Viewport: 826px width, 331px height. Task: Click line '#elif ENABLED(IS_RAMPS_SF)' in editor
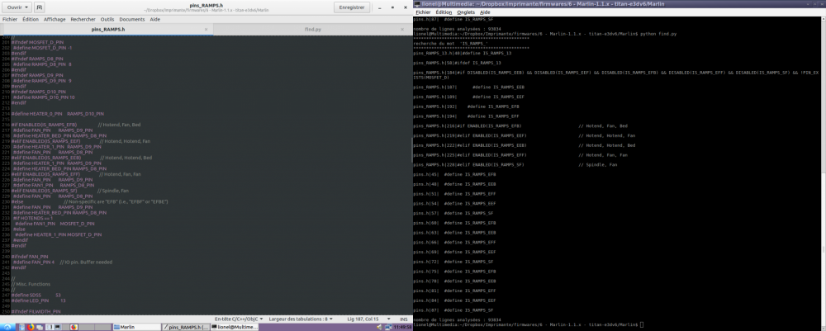[45, 191]
